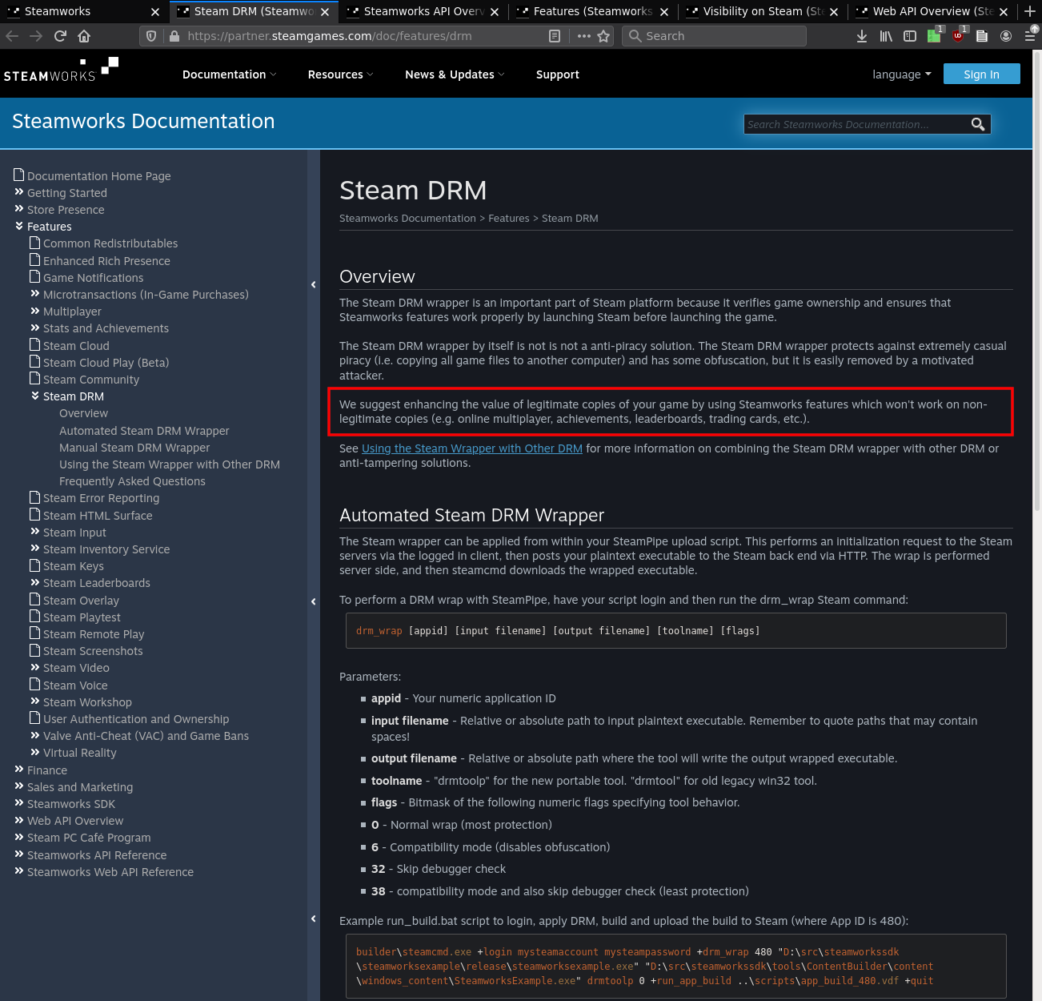This screenshot has width=1042, height=1001.
Task: Open the tracking protection shield icon
Action: point(151,36)
